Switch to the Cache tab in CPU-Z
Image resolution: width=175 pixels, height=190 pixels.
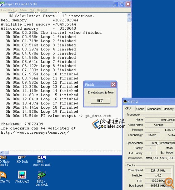point(140,109)
